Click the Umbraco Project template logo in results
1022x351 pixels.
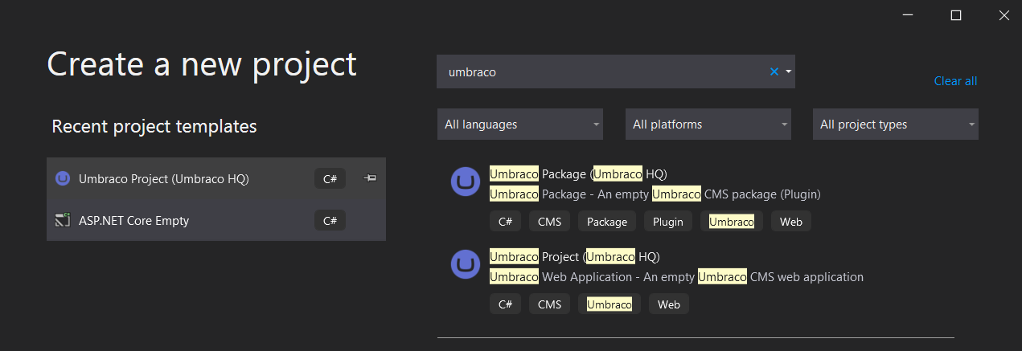[466, 265]
